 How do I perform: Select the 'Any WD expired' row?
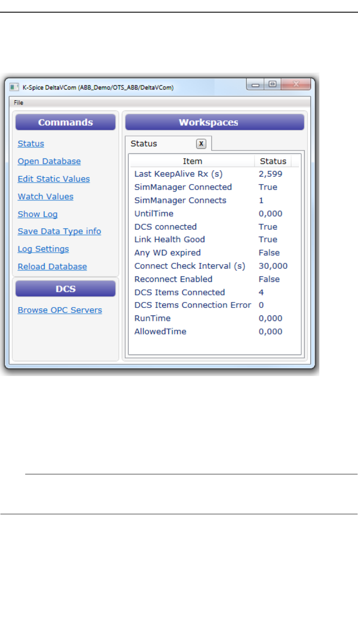click(215, 253)
